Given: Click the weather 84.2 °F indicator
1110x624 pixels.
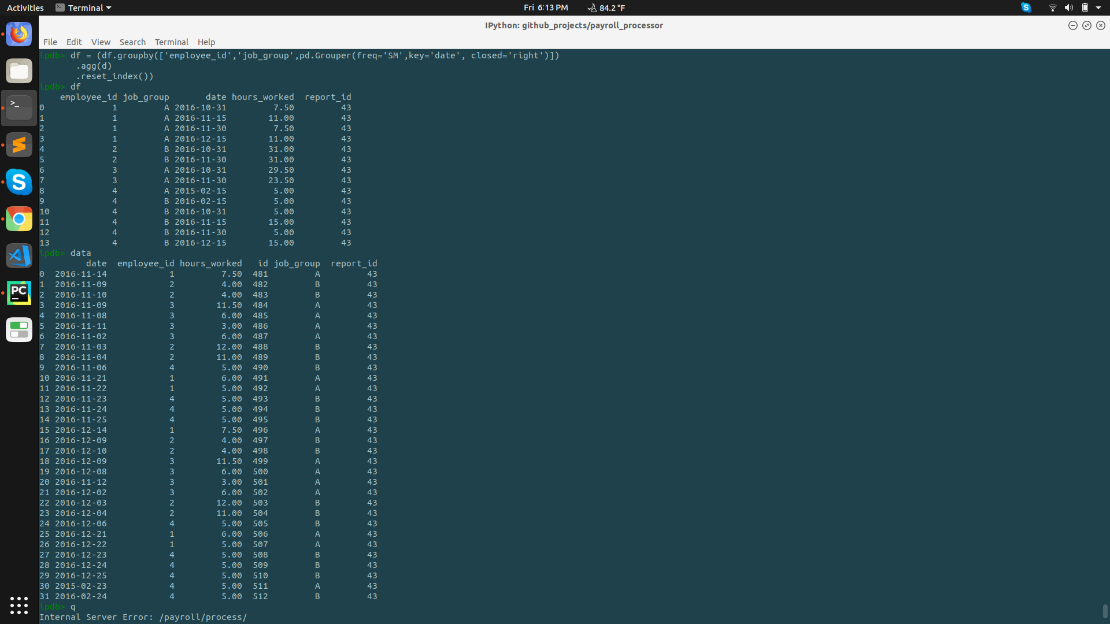Looking at the screenshot, I should [x=606, y=8].
